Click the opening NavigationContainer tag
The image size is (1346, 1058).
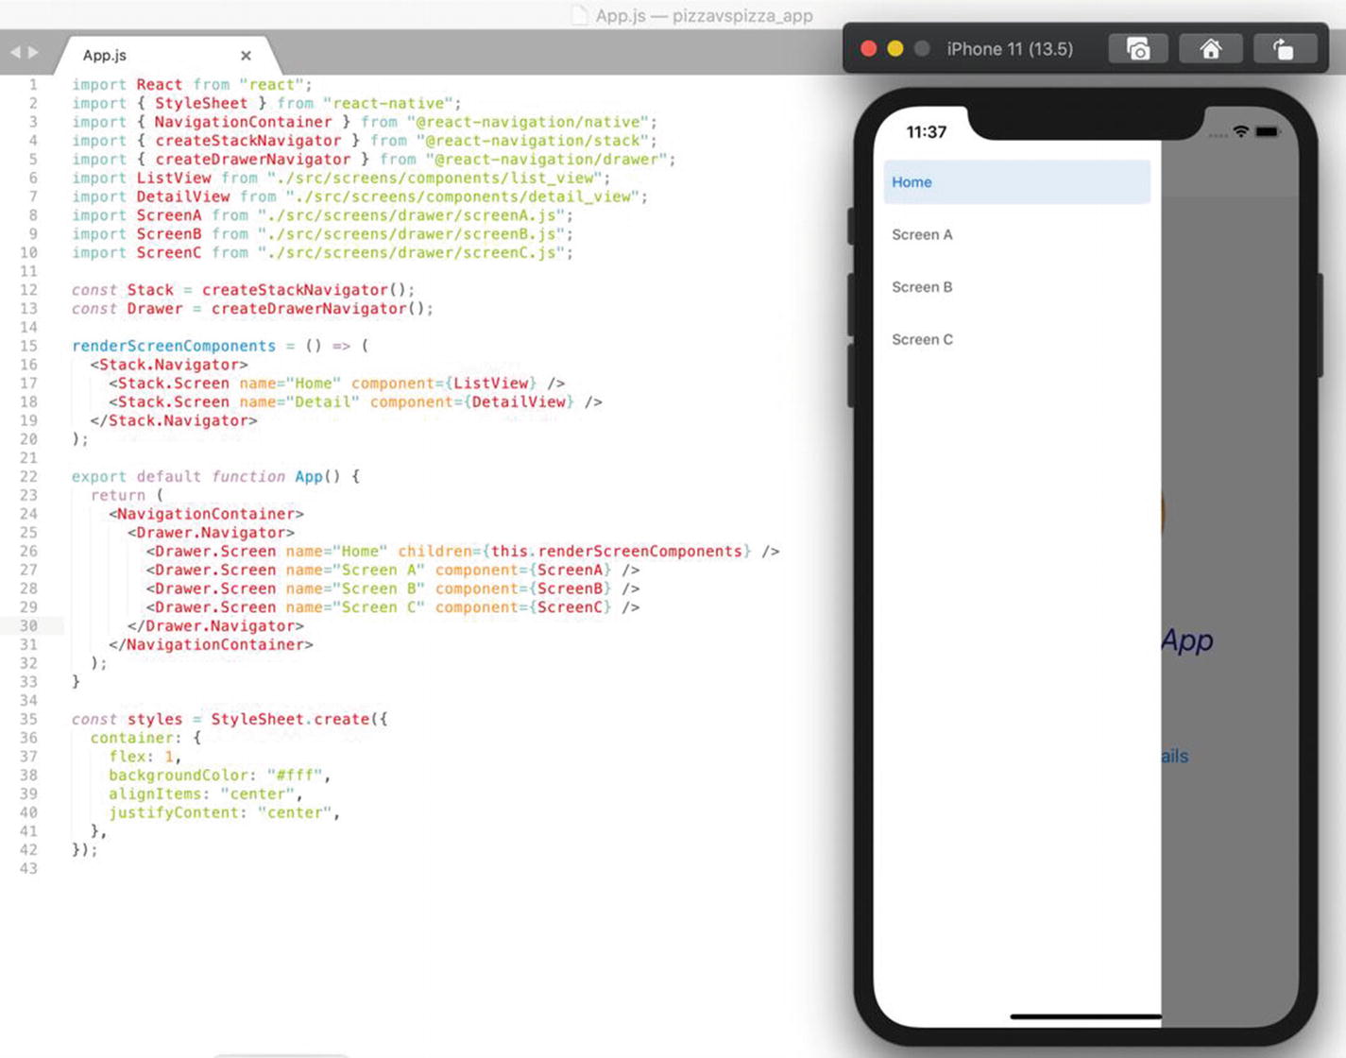[206, 514]
